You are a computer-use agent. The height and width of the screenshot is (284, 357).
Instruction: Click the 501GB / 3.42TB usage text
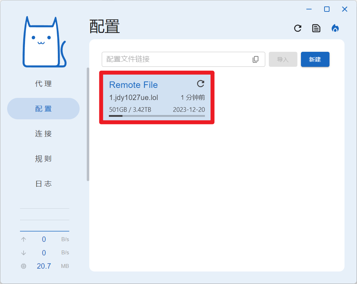click(x=130, y=110)
